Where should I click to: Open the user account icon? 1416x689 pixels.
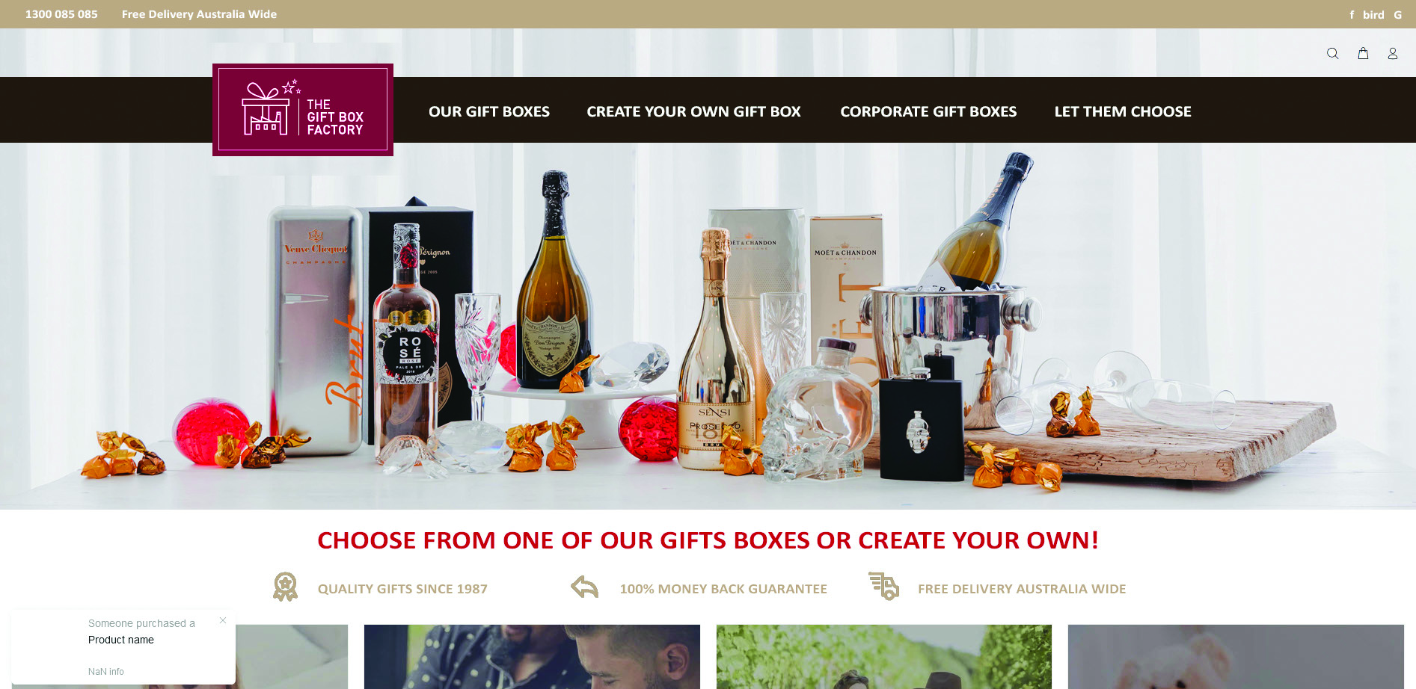[1393, 54]
